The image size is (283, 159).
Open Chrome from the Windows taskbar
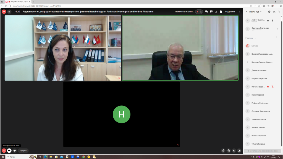point(83,157)
